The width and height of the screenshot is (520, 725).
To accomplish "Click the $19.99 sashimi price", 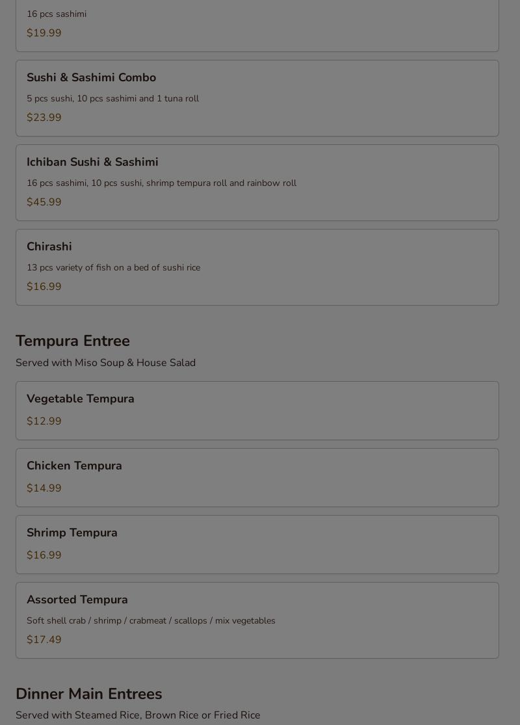I will pos(44,33).
